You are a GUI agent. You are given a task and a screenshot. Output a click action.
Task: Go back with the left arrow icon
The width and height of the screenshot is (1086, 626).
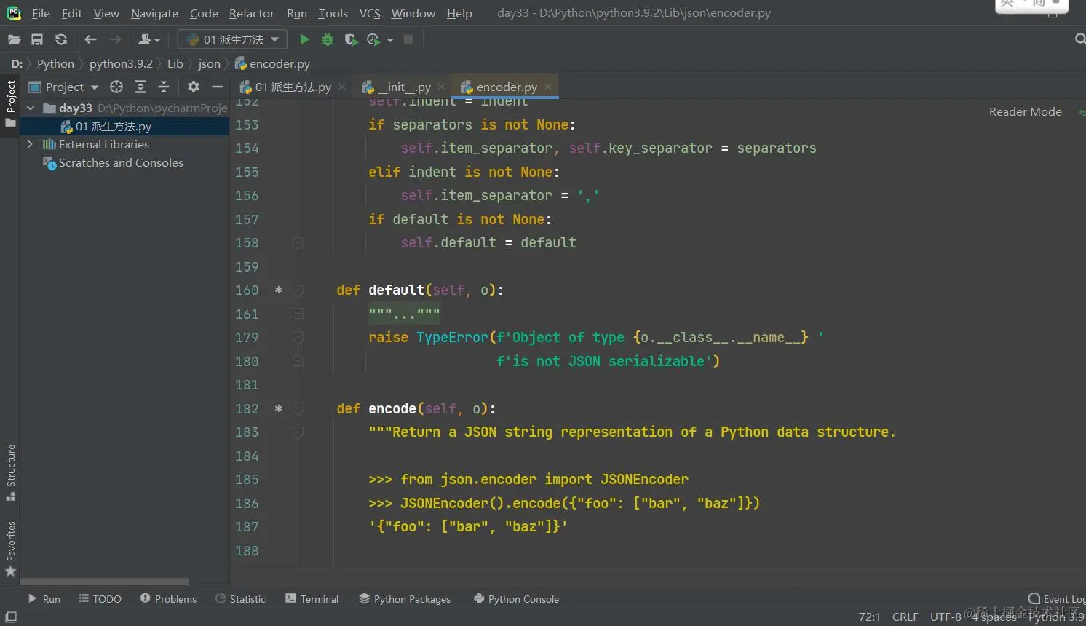coord(90,39)
